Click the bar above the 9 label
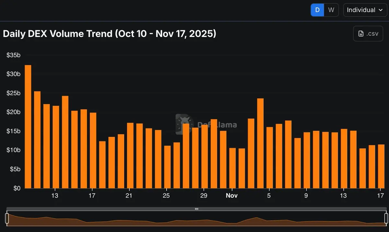 pyautogui.click(x=307, y=160)
